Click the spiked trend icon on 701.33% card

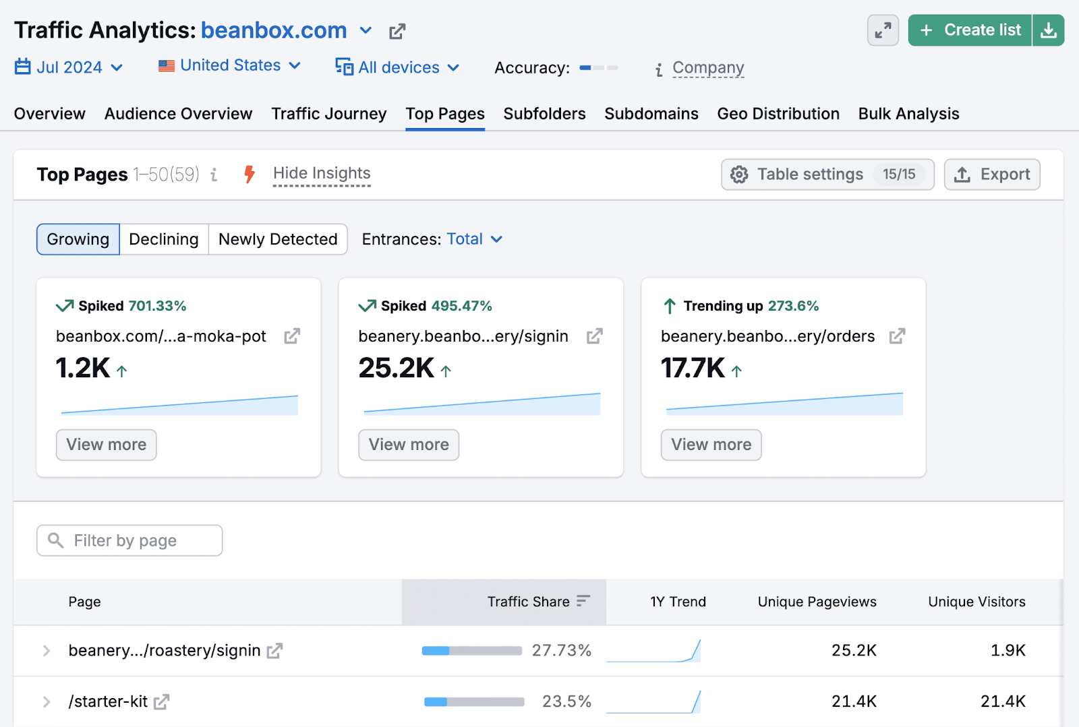tap(65, 306)
